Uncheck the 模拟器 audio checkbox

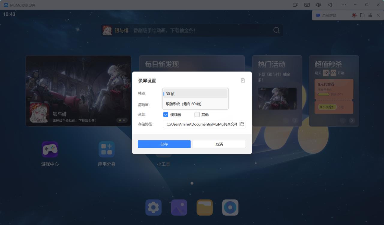click(166, 115)
